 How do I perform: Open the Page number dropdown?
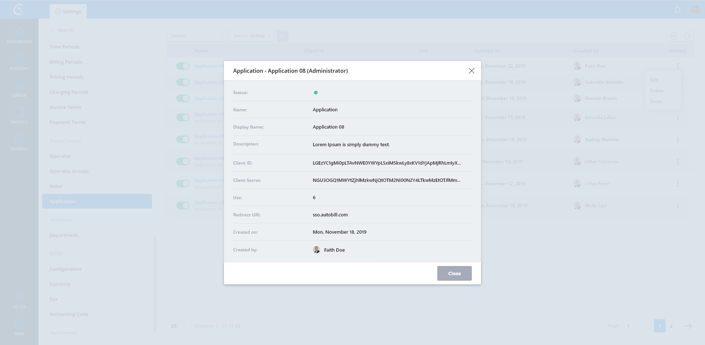tap(635, 326)
